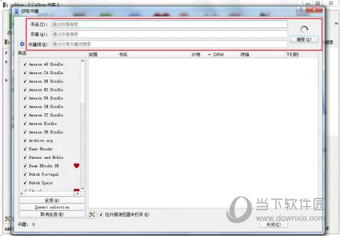Image resolution: width=340 pixels, height=236 pixels.
Task: Toggle the Bubok Portugal checkbox
Action: pyautogui.click(x=25, y=174)
